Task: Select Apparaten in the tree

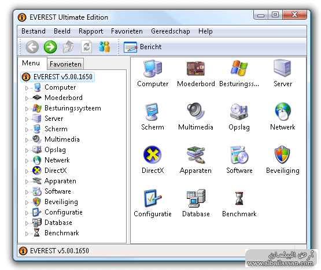Action: 60,181
